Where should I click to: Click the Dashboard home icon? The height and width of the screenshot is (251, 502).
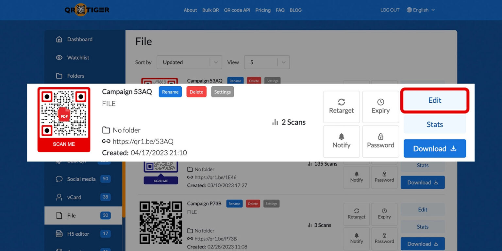(x=59, y=39)
